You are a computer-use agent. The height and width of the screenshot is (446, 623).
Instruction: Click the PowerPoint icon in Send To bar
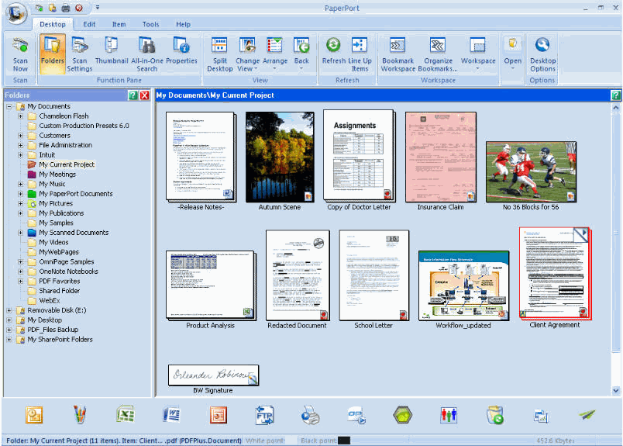pos(219,415)
